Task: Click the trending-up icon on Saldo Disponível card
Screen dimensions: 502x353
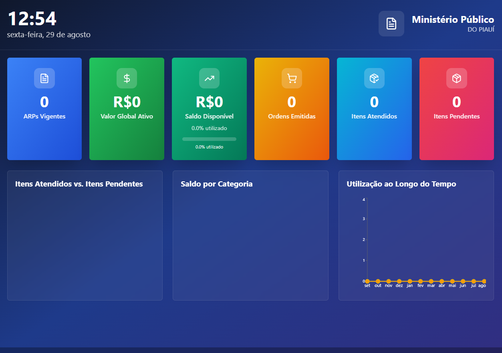Action: [209, 78]
